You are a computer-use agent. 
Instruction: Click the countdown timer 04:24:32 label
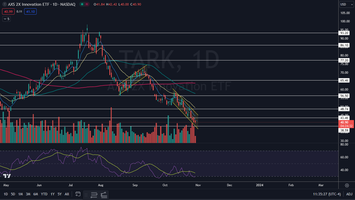coord(346,126)
